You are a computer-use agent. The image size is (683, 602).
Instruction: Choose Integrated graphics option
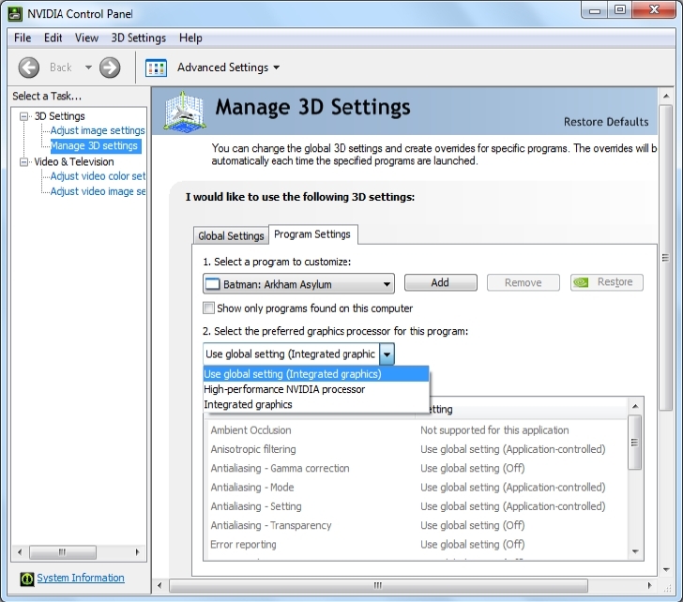316,404
